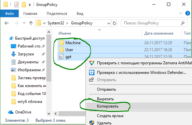Unpin Рабочий стол with its pin icon

43,46
